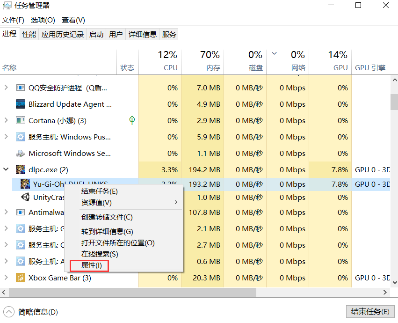
Task: Switch to the 性能 tab
Action: tap(29, 34)
